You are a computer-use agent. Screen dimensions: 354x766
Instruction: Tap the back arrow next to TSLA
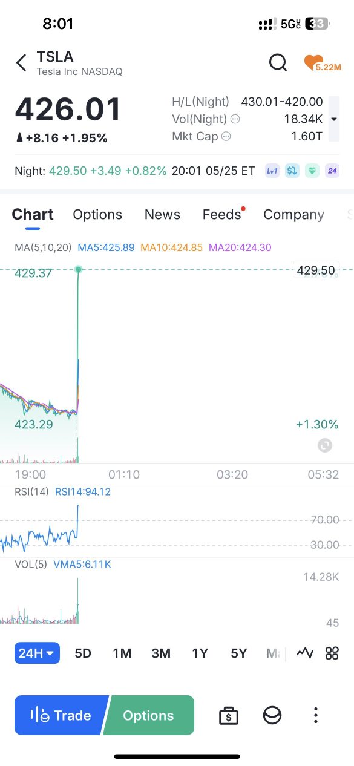click(x=21, y=63)
